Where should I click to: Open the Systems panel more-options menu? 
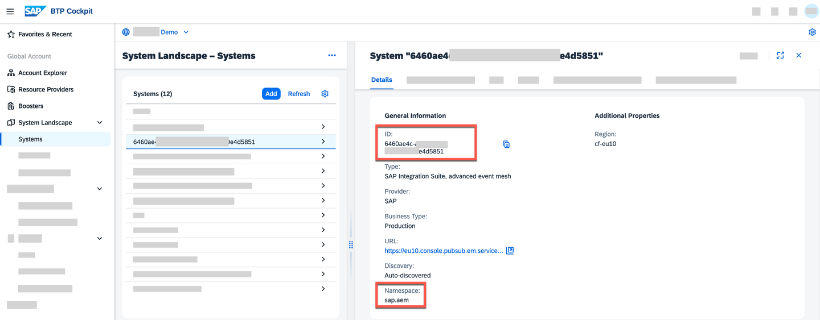click(332, 55)
